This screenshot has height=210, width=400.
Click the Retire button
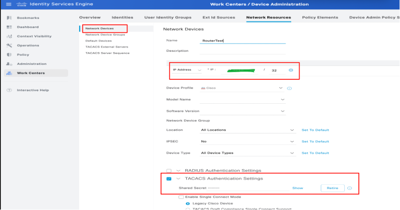(333, 188)
